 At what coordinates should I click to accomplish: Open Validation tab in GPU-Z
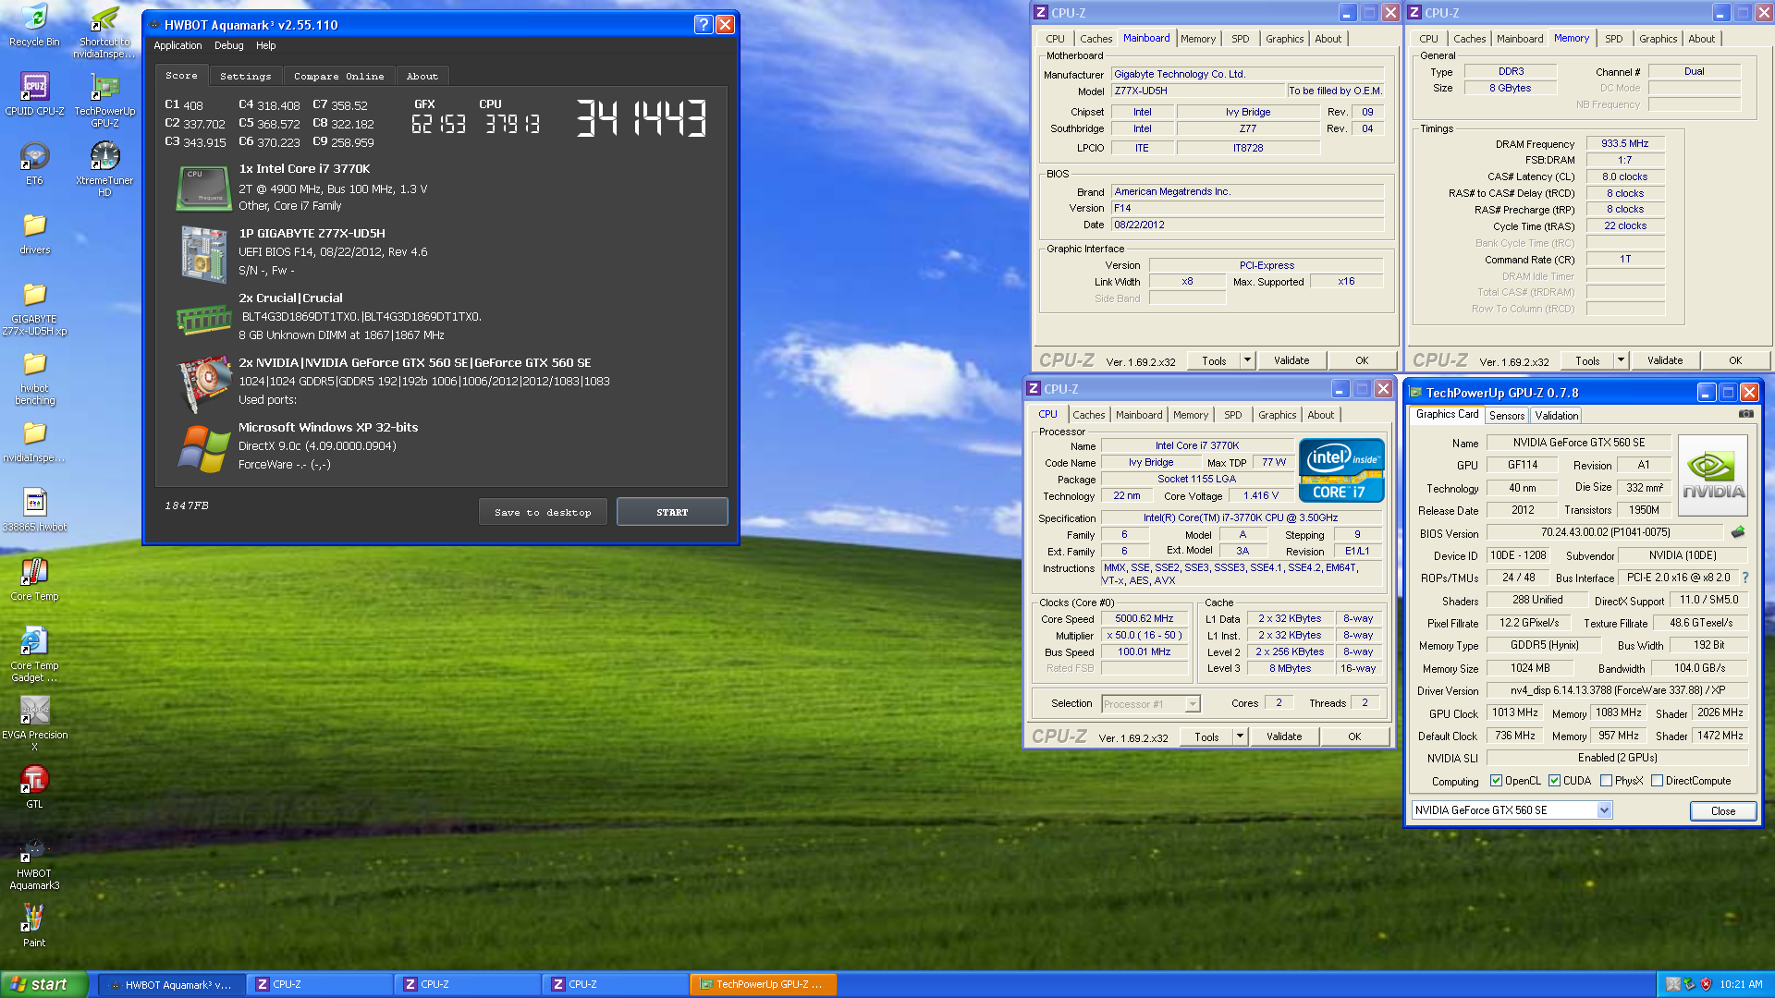coord(1556,416)
